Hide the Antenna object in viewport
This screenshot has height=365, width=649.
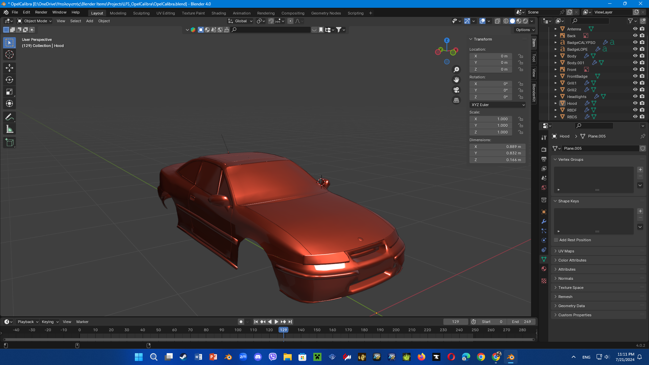(635, 29)
